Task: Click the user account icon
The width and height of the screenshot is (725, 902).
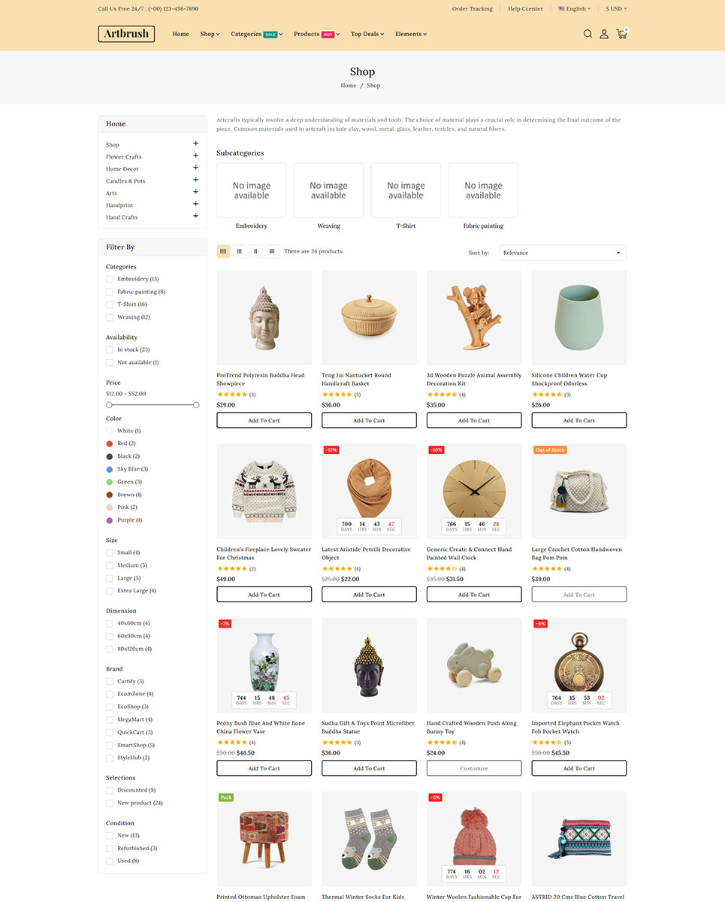Action: click(604, 34)
